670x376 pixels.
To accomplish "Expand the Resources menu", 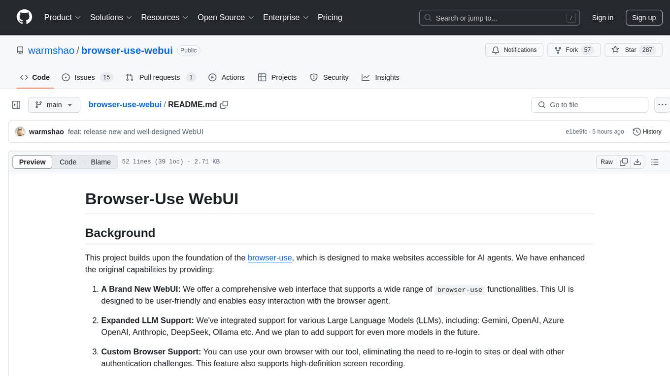I will (165, 17).
